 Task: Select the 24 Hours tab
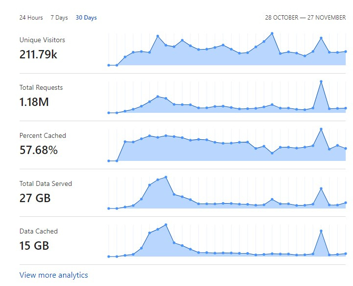[31, 18]
